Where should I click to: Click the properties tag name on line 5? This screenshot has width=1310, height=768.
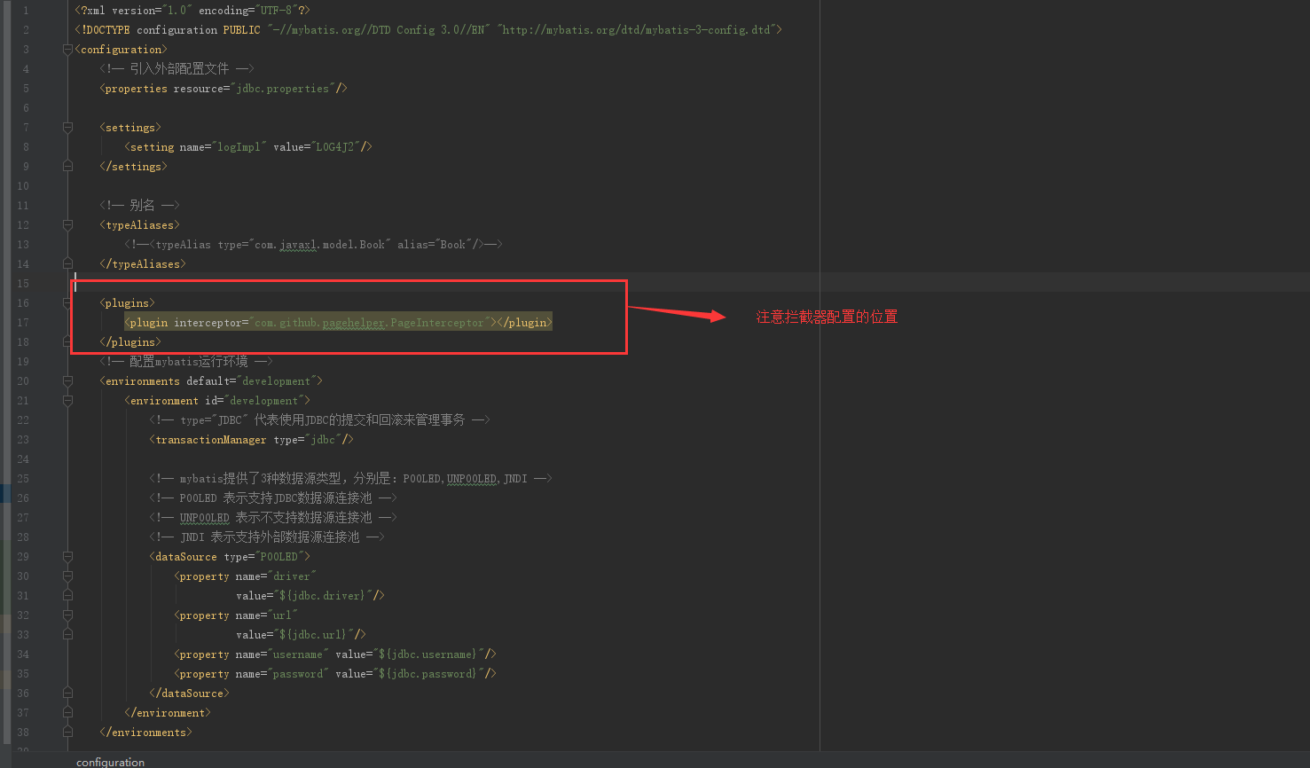[x=136, y=89]
